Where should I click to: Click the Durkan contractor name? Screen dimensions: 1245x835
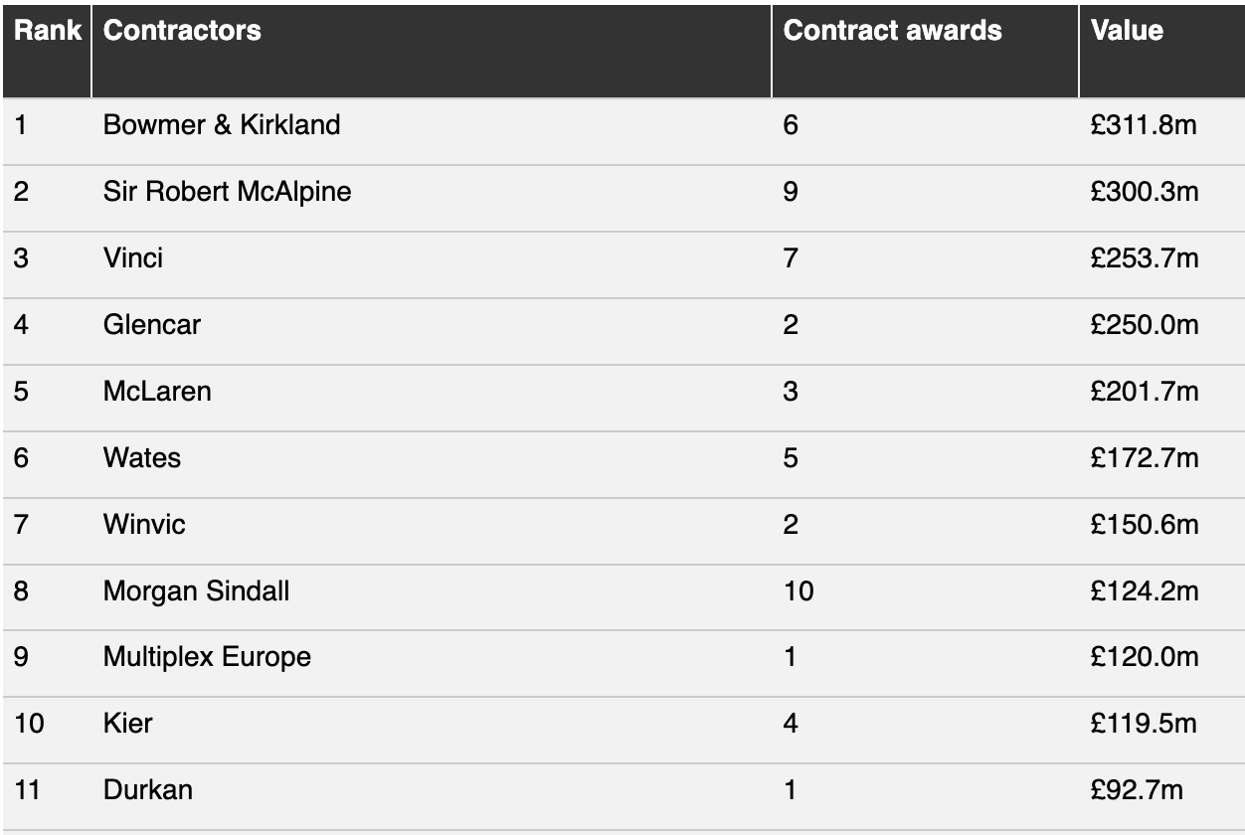click(x=148, y=790)
